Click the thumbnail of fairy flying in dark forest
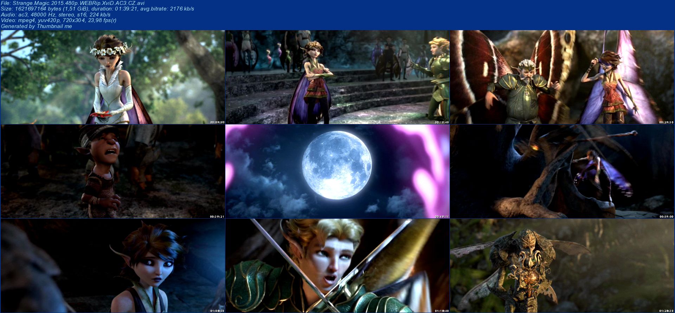 pyautogui.click(x=562, y=171)
